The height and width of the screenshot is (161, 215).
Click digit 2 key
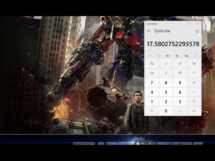(166, 101)
